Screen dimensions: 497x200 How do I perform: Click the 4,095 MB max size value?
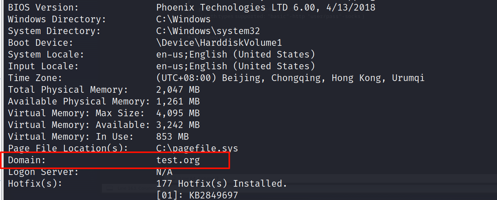pyautogui.click(x=178, y=113)
